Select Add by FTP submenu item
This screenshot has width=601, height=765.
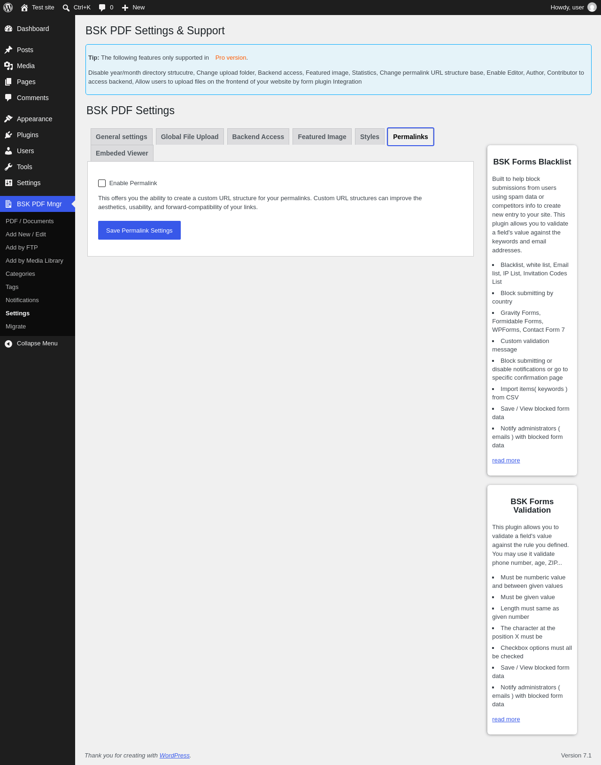tap(22, 248)
